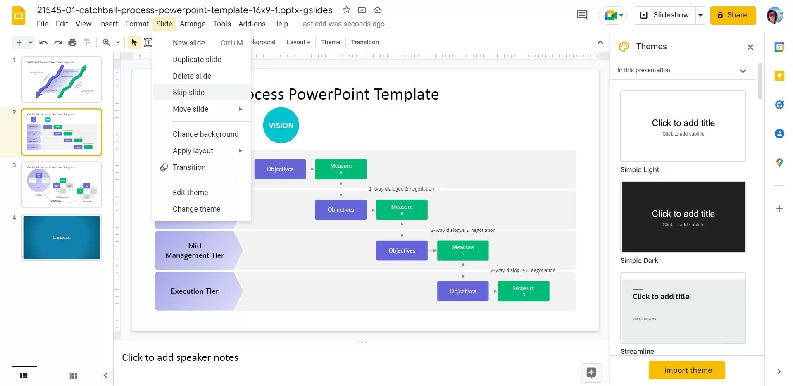This screenshot has height=386, width=793.
Task: Open Google Keep from the side panel
Action: pyautogui.click(x=779, y=76)
